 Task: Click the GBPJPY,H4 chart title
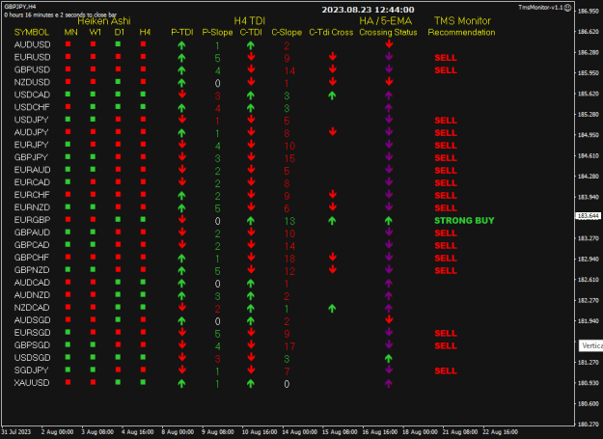20,7
